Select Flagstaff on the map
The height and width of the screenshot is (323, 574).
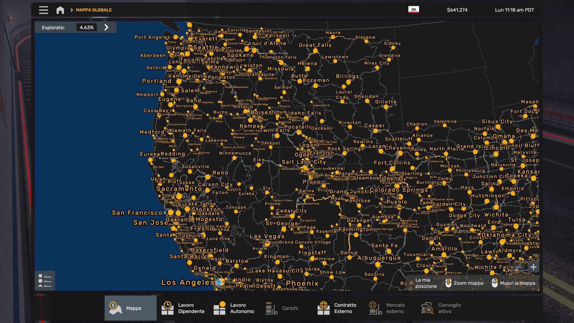(x=312, y=253)
